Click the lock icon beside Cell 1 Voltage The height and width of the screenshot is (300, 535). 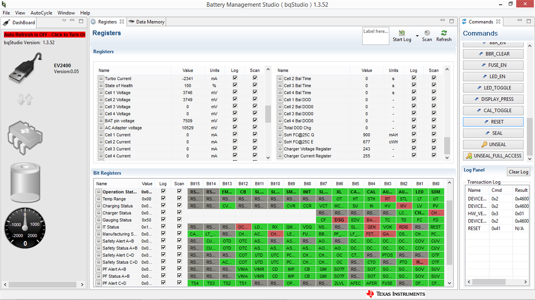point(100,93)
